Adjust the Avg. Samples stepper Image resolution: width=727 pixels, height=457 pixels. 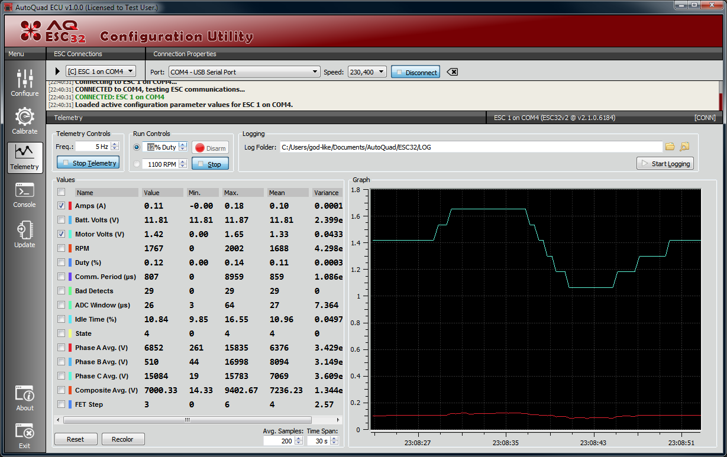tap(298, 441)
